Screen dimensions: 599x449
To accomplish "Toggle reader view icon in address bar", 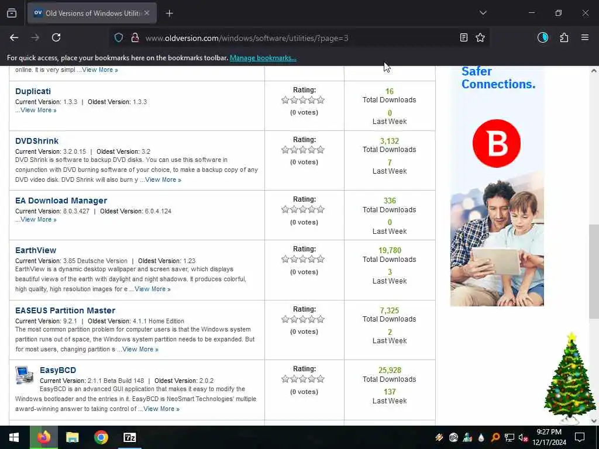I will [463, 37].
